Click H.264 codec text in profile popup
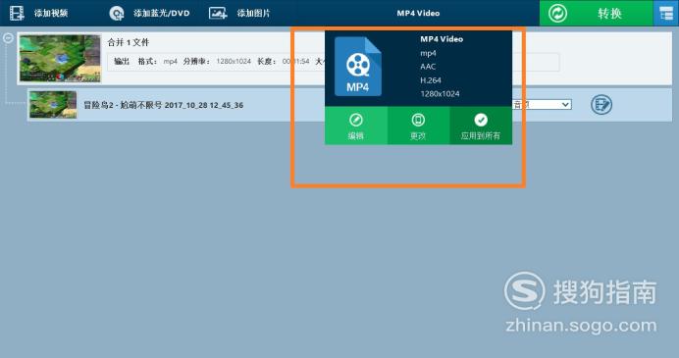679x358 pixels. point(431,80)
